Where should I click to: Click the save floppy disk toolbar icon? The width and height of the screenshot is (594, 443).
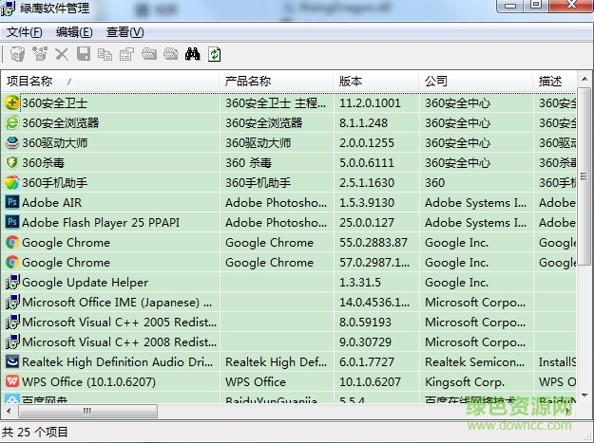(84, 54)
